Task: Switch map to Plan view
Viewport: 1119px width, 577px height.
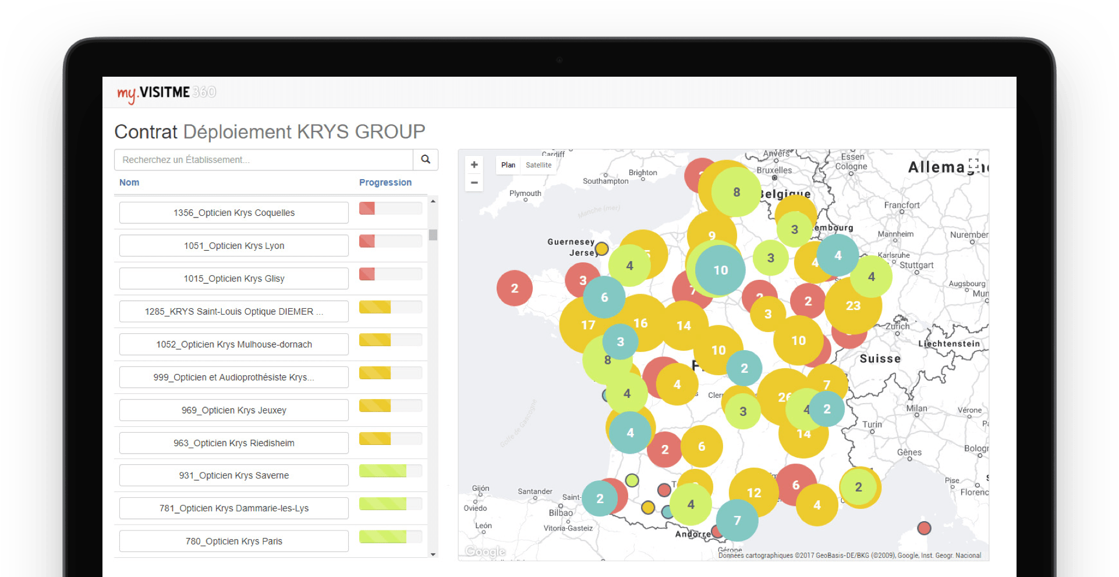Action: click(508, 165)
